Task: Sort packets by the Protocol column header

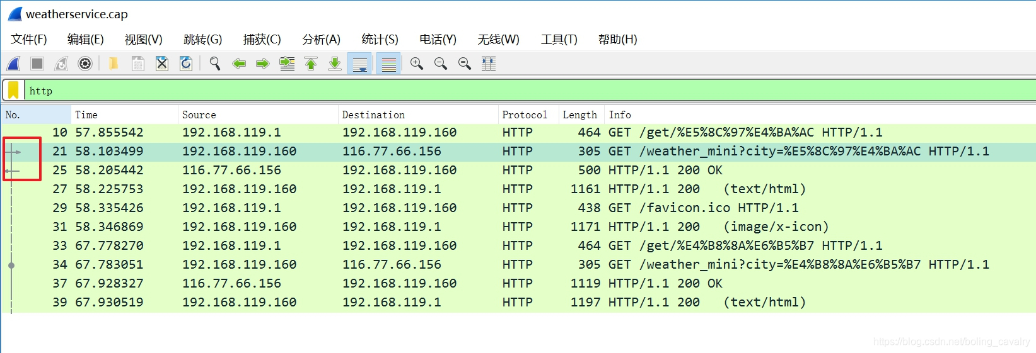Action: click(x=524, y=115)
